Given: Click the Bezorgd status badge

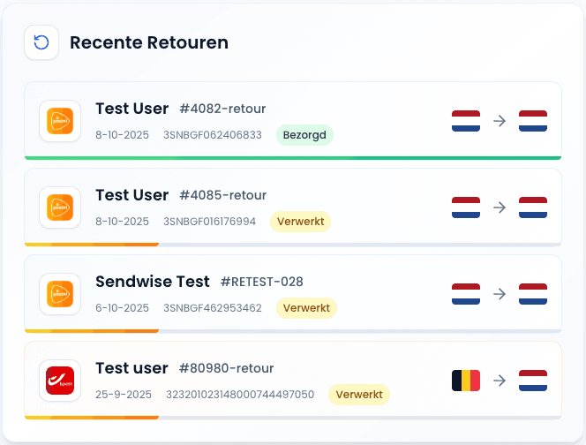Looking at the screenshot, I should [x=304, y=135].
